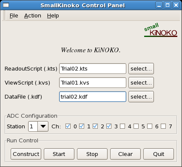Quit the SmallKinoko Control Panel
This screenshot has height=167, width=182.
click(159, 154)
